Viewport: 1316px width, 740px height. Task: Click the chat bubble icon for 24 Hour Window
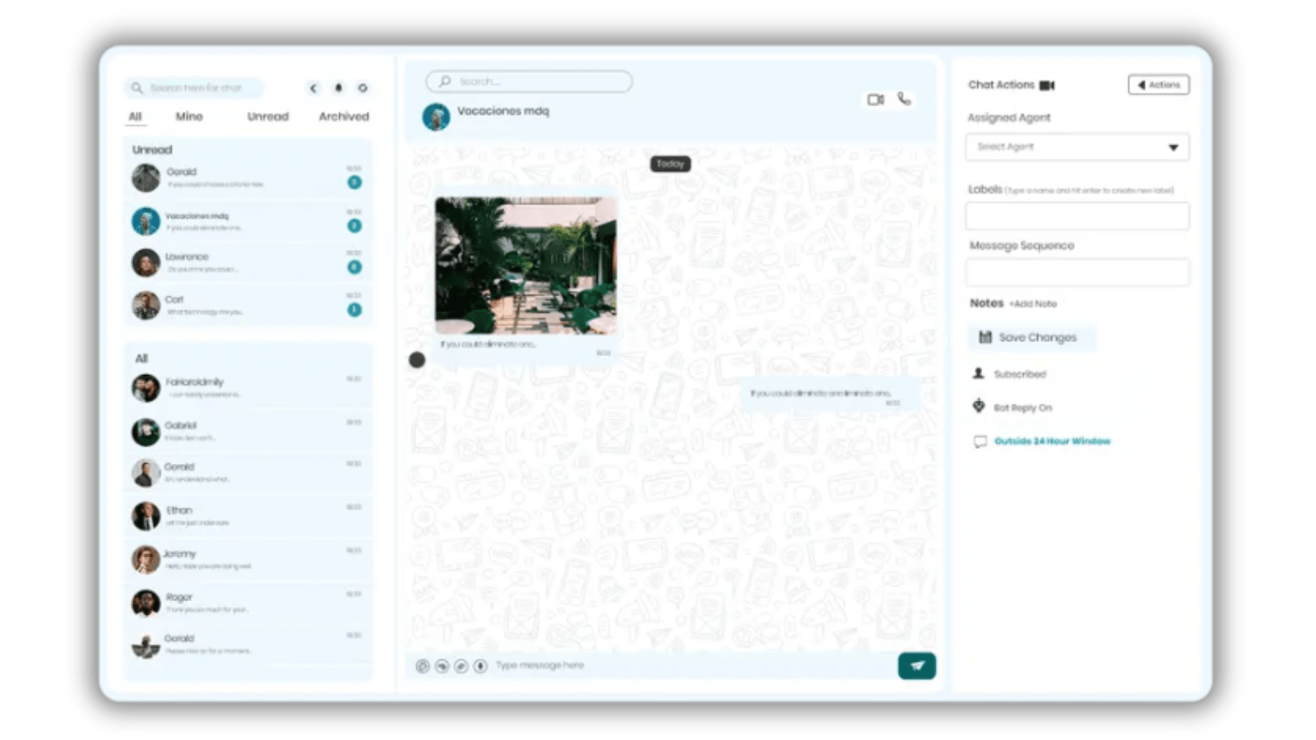click(x=980, y=442)
